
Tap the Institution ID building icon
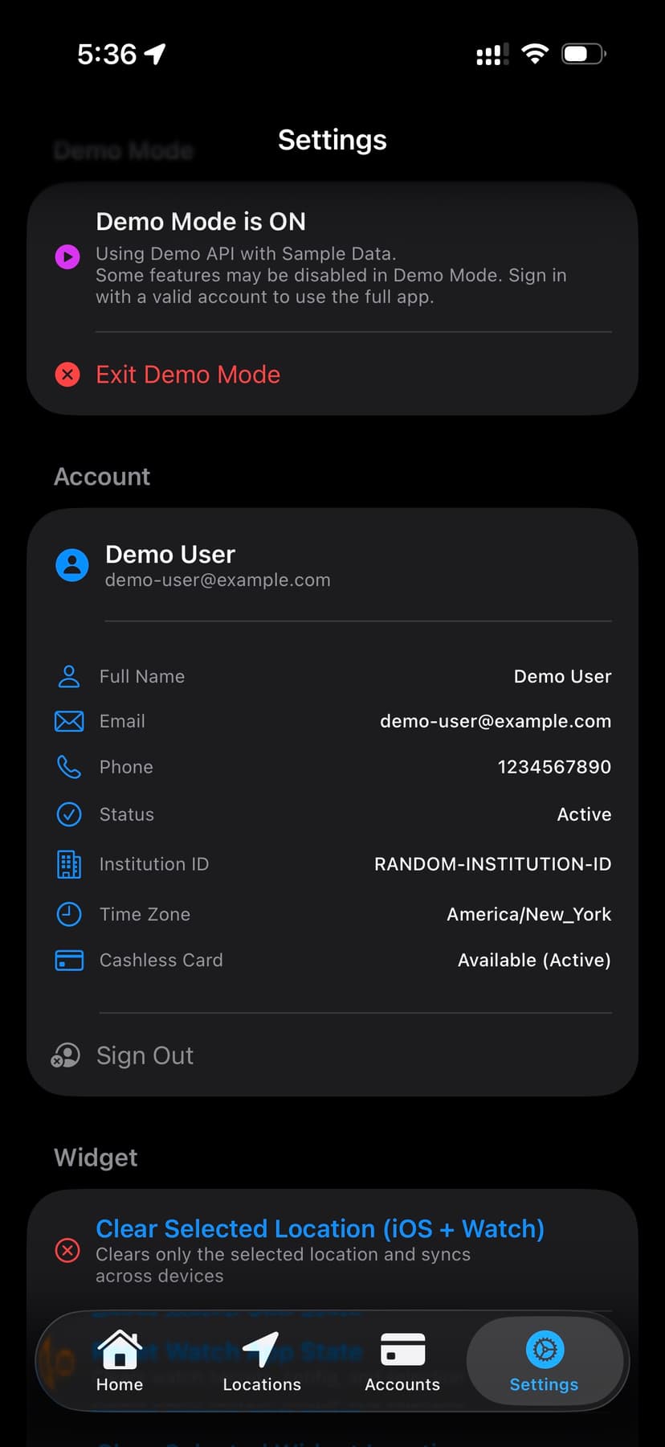coord(69,864)
